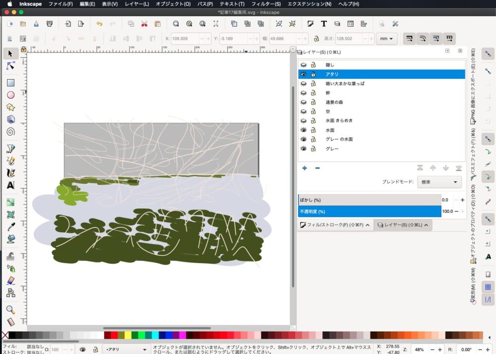Select the Zoom magnifier tool
Image resolution: width=496 pixels, height=354 pixels.
tap(10, 309)
